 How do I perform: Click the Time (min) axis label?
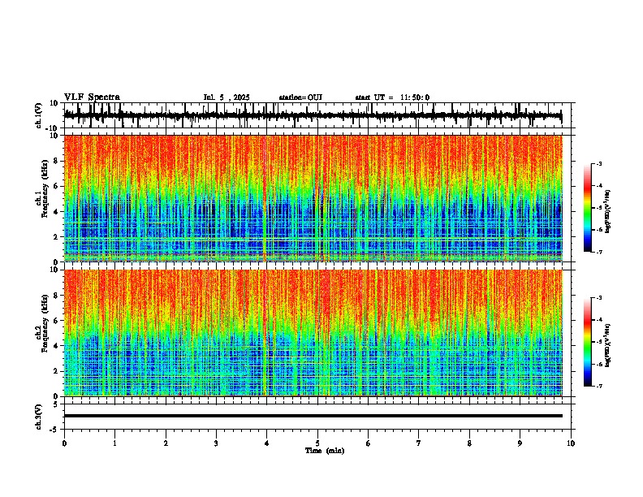pyautogui.click(x=325, y=451)
